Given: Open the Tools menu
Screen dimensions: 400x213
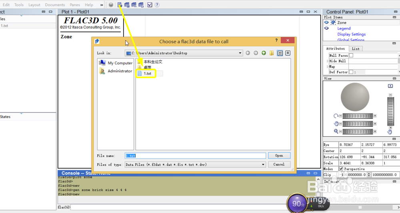Looking at the screenshot, I should pyautogui.click(x=19, y=5).
